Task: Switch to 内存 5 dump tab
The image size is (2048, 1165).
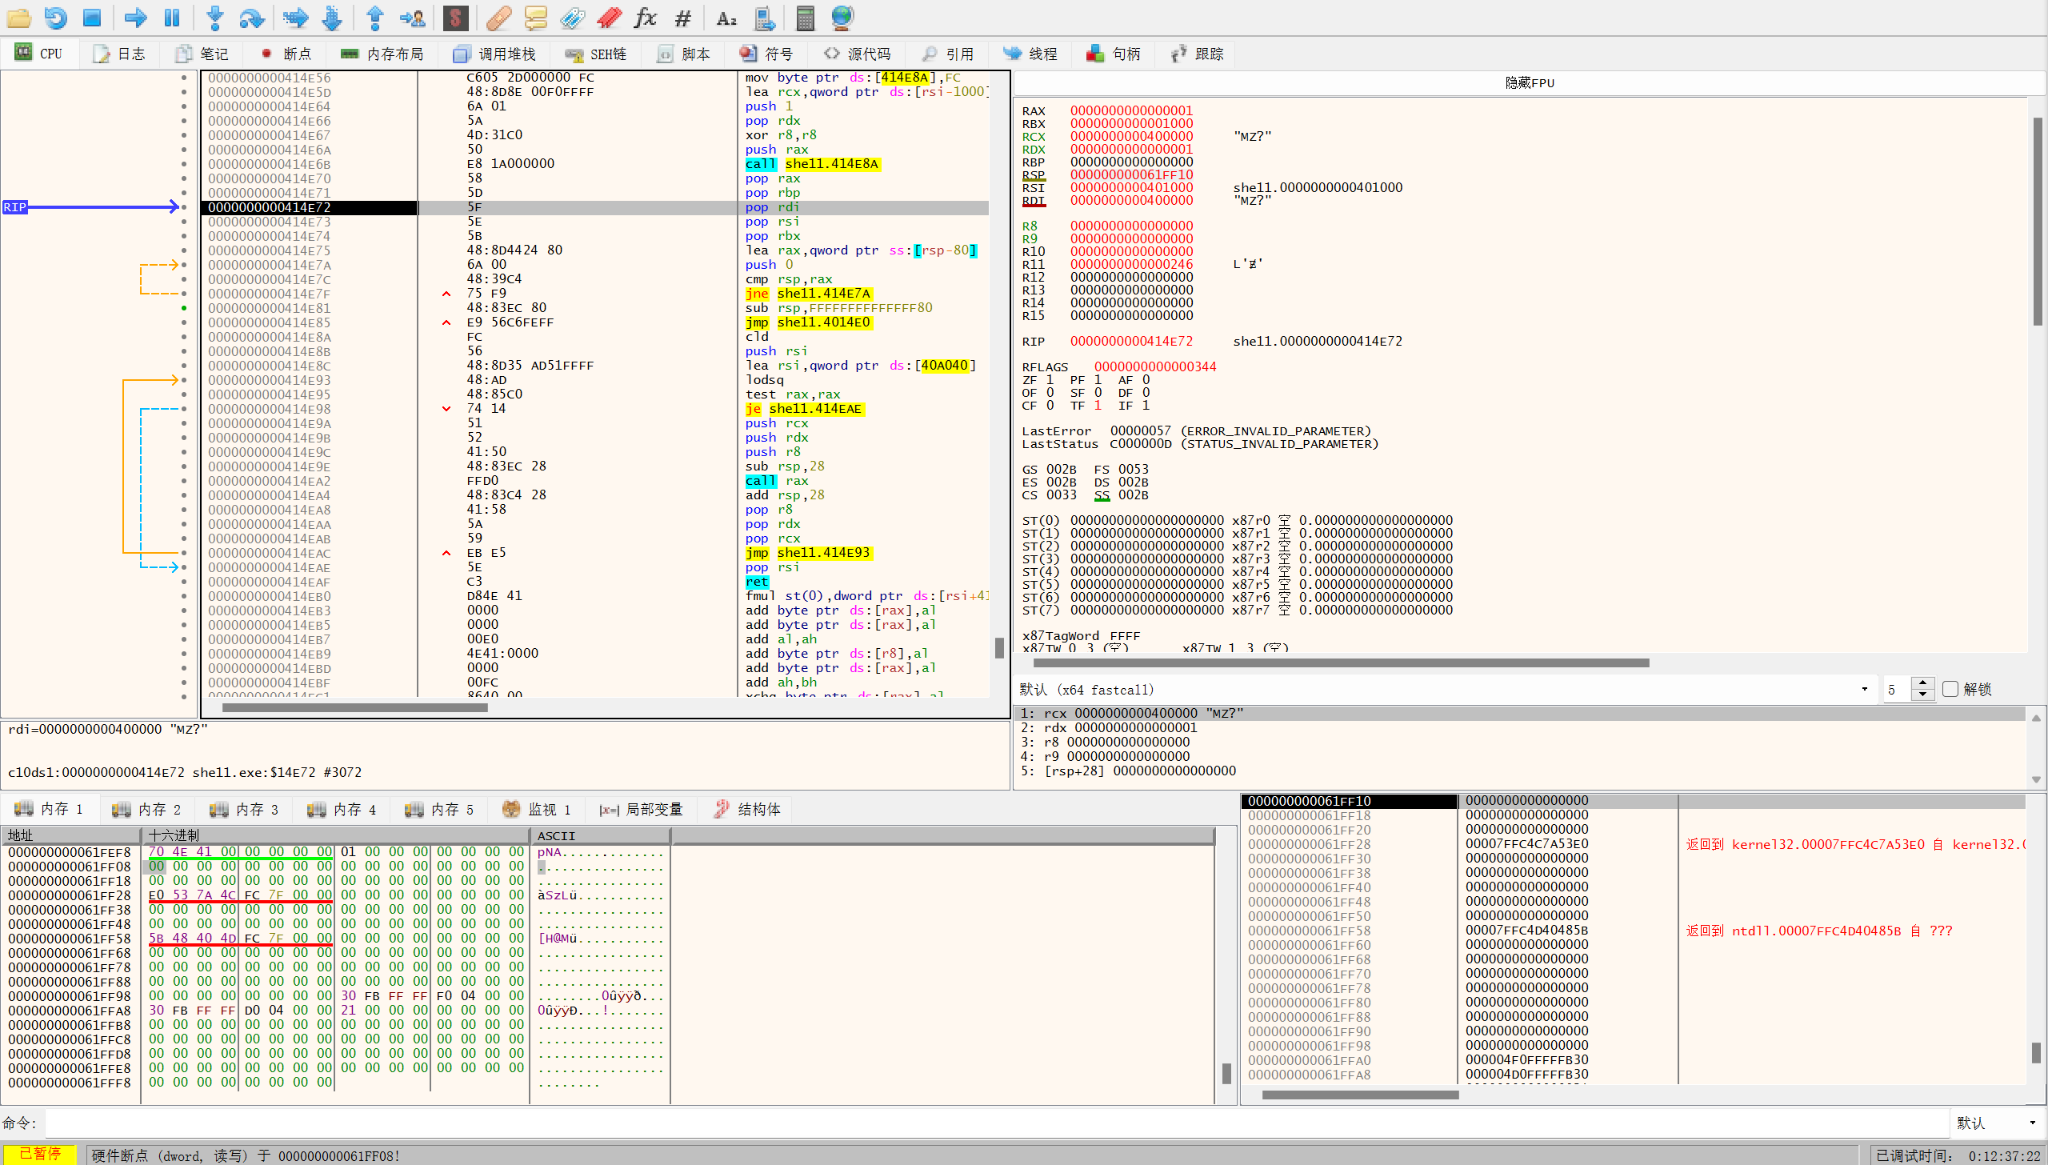Action: [439, 810]
